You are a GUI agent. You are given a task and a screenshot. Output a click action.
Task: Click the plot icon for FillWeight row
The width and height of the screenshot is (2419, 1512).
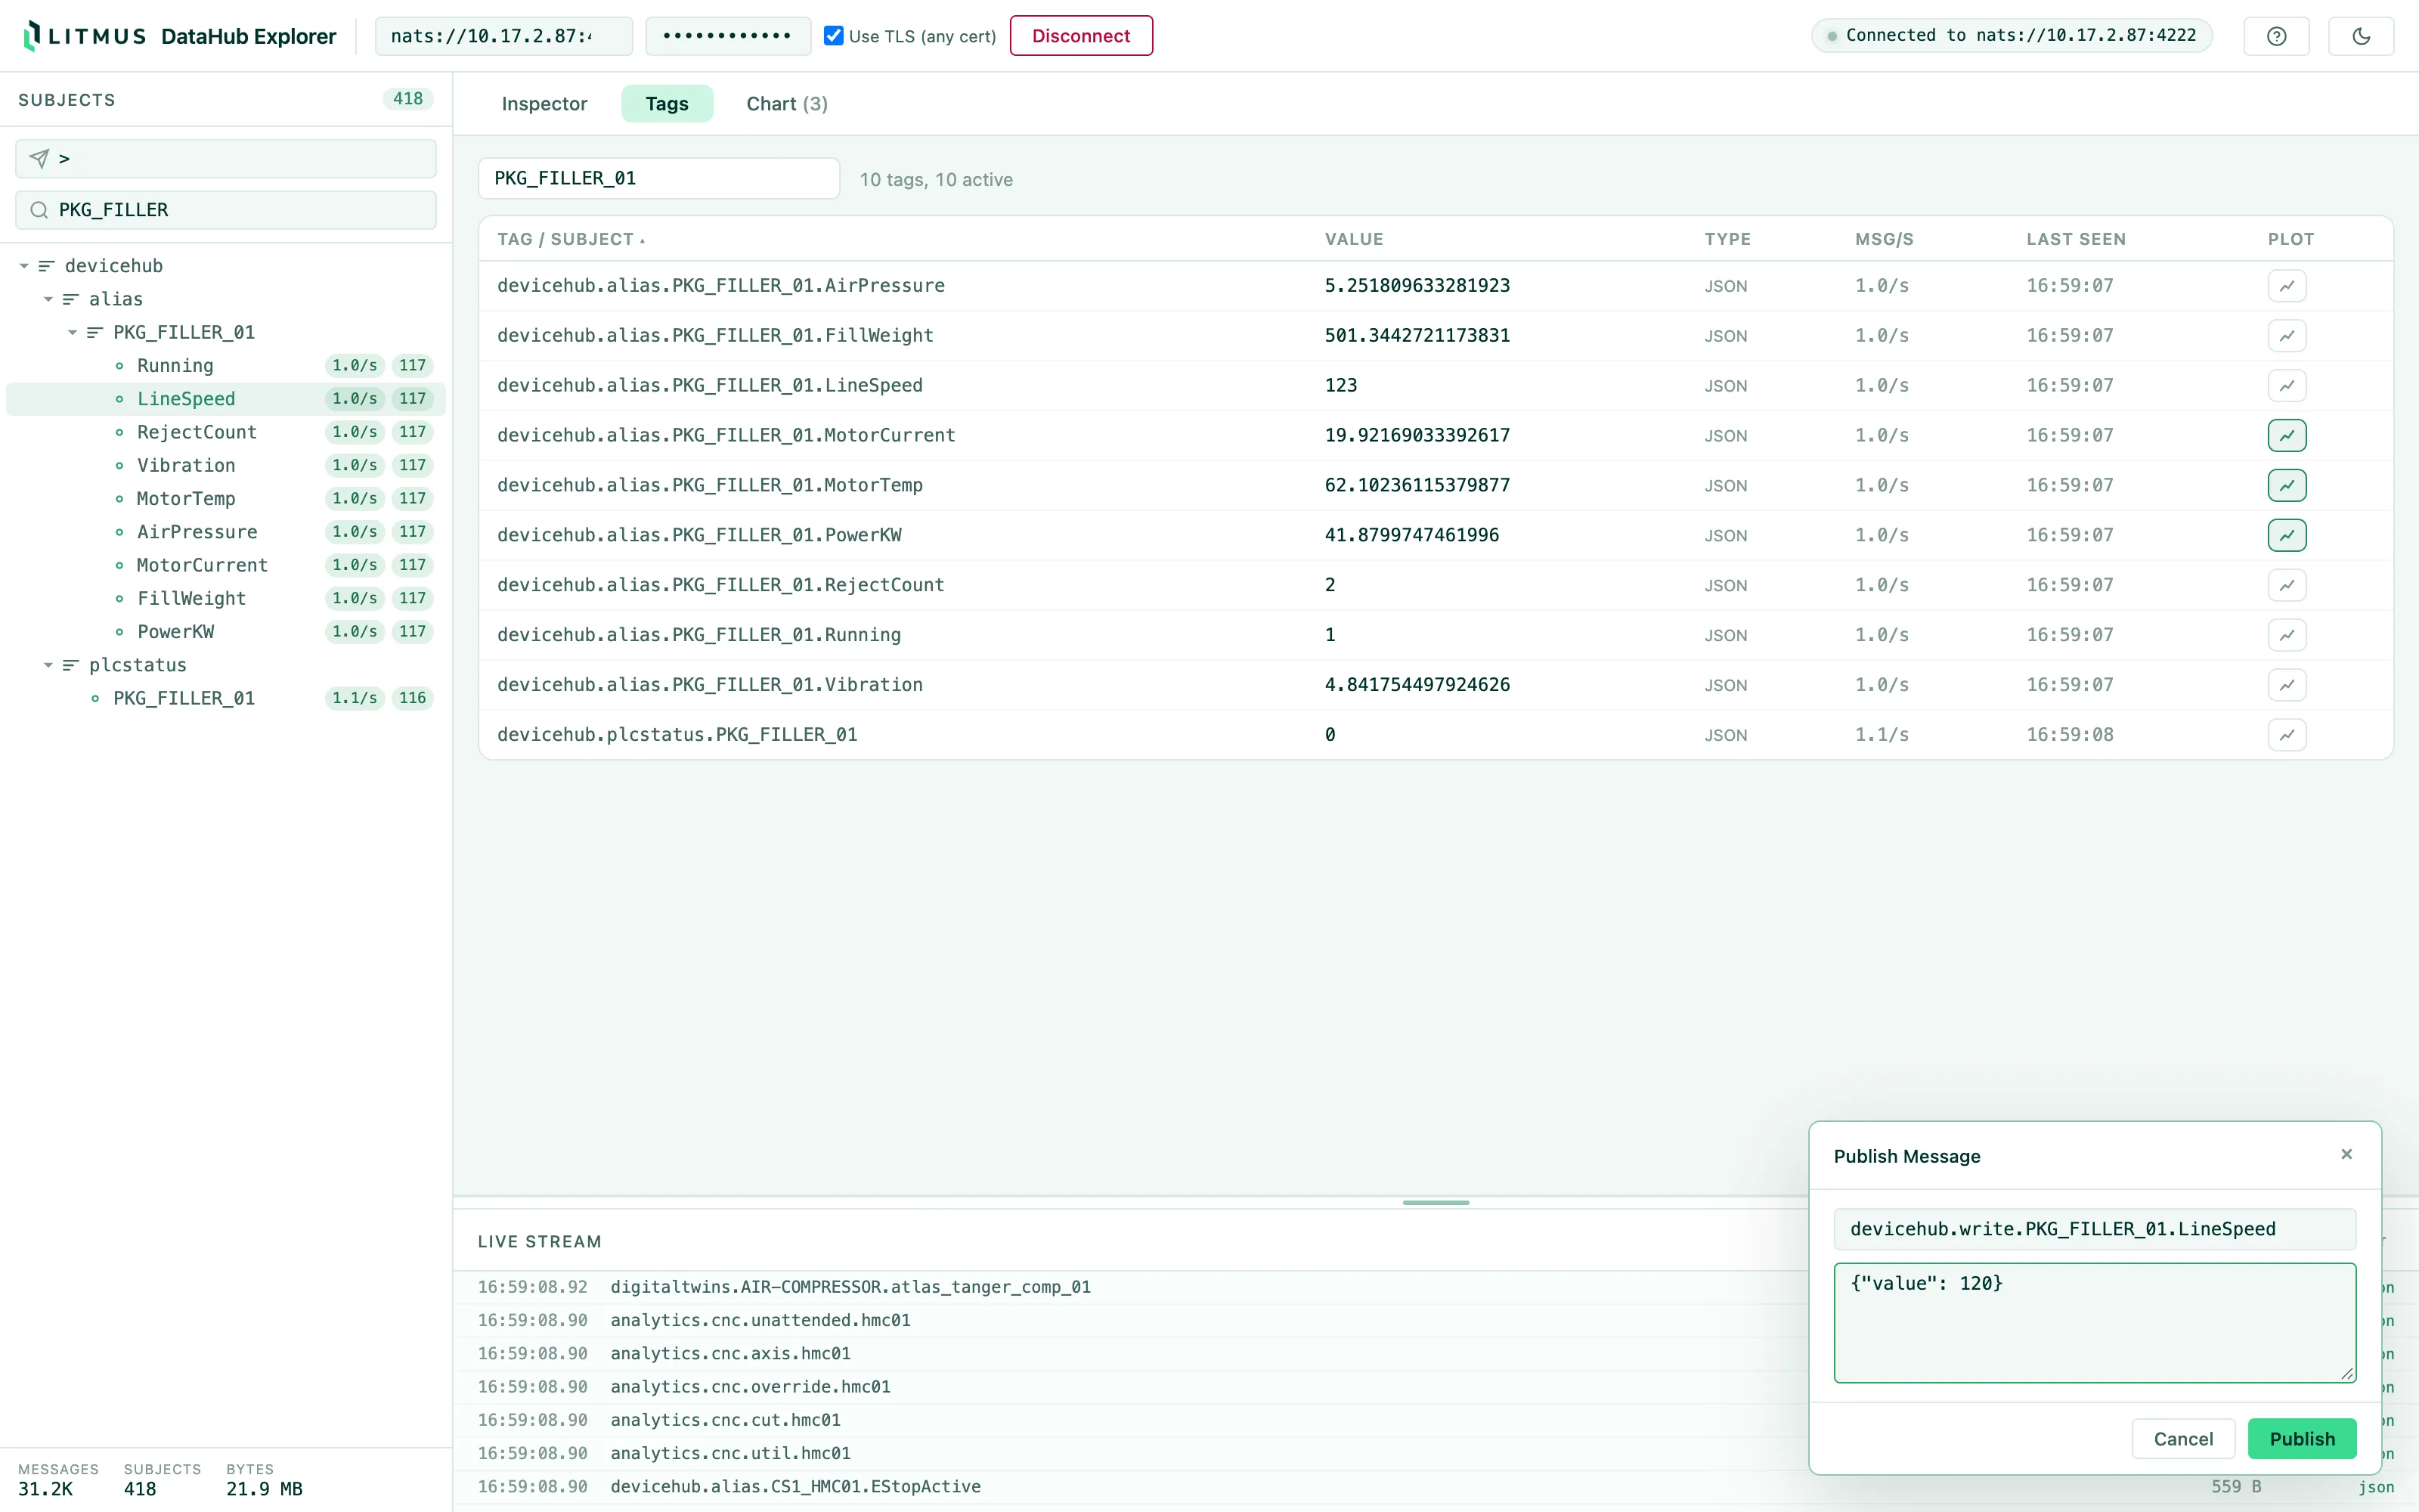[x=2287, y=336]
